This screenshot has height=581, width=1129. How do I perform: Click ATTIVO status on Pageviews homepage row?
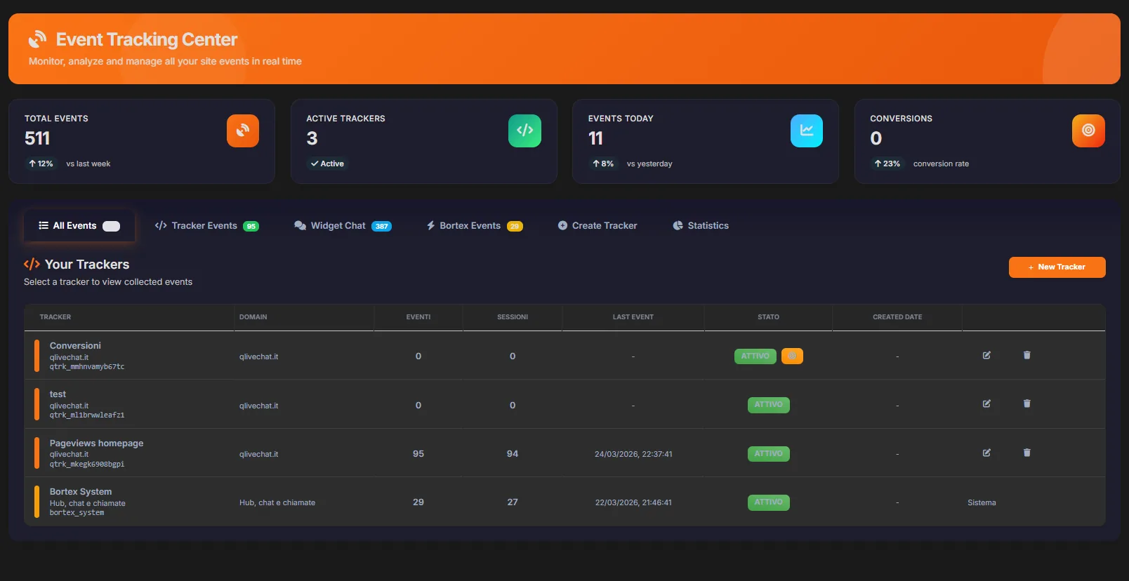[768, 454]
